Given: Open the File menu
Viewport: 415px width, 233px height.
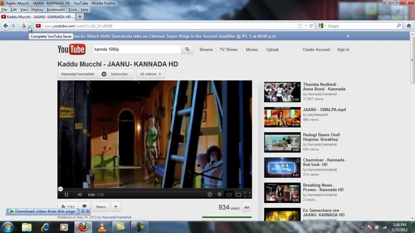Looking at the screenshot, I should 4,10.
